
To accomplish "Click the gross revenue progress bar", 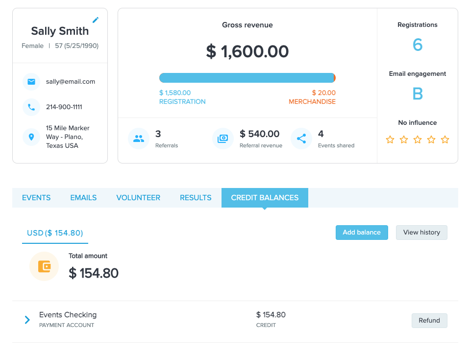I will click(x=247, y=78).
